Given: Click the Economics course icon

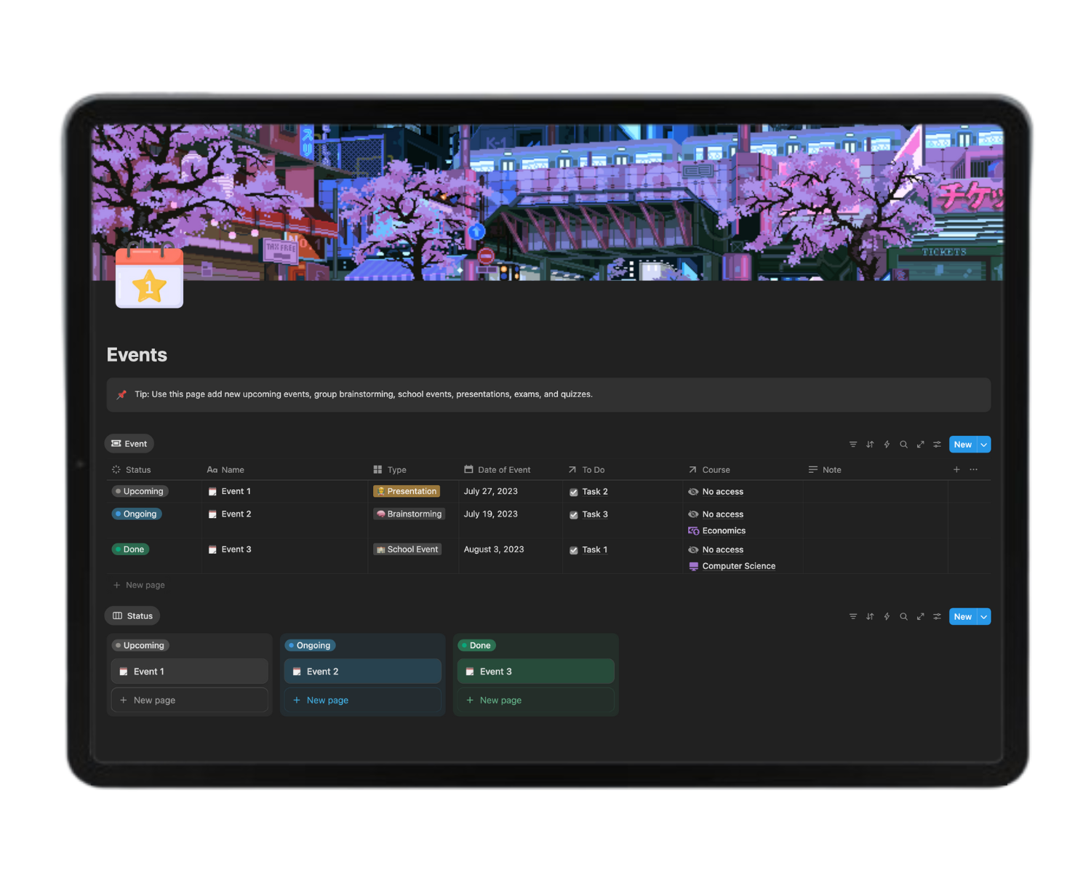Looking at the screenshot, I should 693,531.
